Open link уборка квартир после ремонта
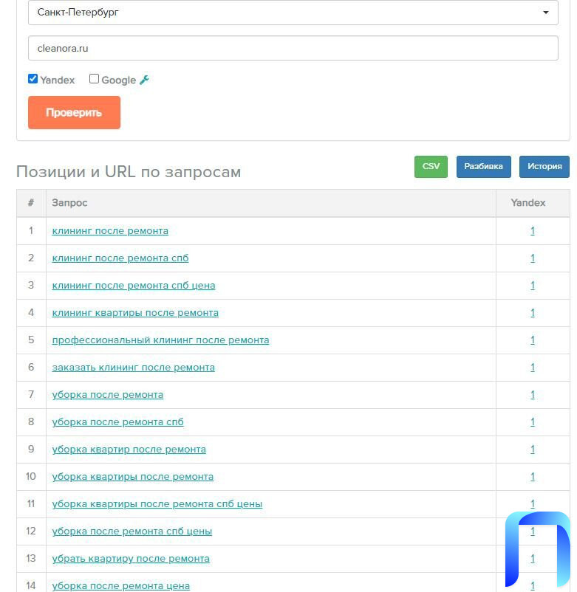577x592 pixels. click(129, 450)
